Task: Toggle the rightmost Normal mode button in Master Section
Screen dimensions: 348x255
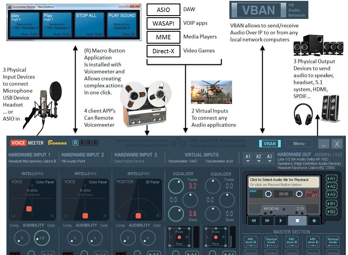Action: (333, 241)
